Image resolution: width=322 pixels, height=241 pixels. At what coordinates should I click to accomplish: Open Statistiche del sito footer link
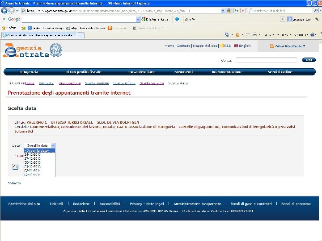pyautogui.click(x=24, y=204)
